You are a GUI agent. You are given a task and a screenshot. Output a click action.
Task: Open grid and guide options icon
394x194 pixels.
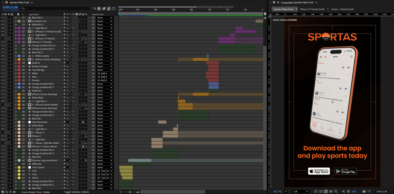pyautogui.click(x=336, y=191)
